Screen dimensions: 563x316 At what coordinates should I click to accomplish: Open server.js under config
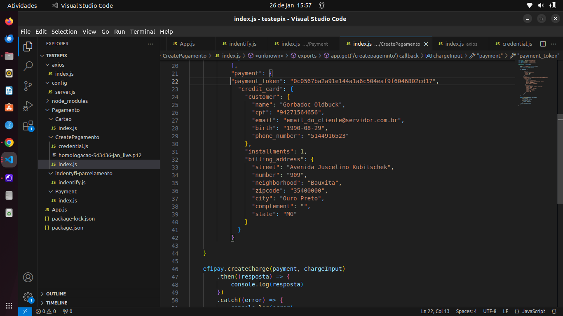[99, 92]
